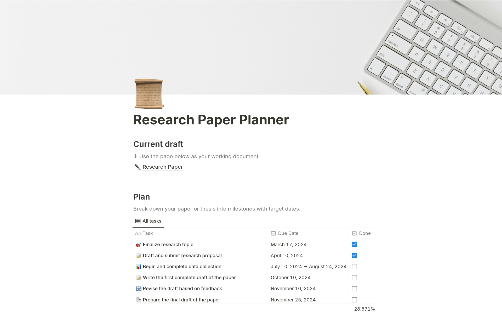Screen dimensions: 502x314
Task: Toggle the Done checkbox for Finalize research topic
Action: (x=354, y=244)
